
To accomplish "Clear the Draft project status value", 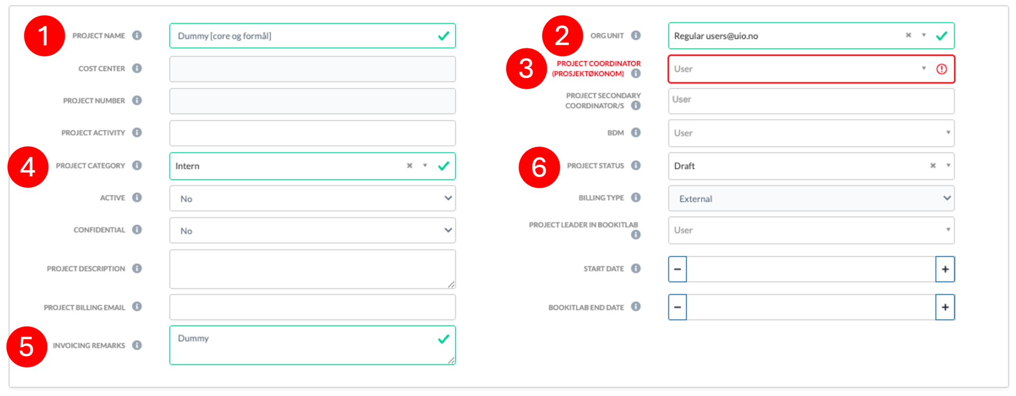I will click(x=933, y=165).
